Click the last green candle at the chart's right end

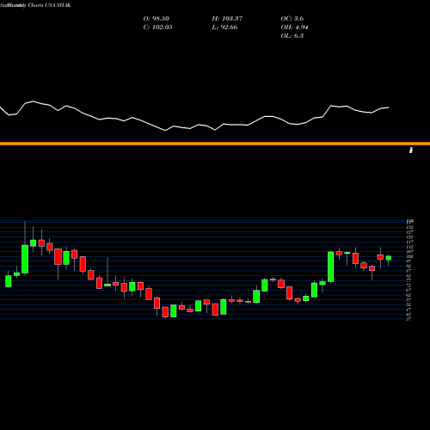pyautogui.click(x=389, y=258)
